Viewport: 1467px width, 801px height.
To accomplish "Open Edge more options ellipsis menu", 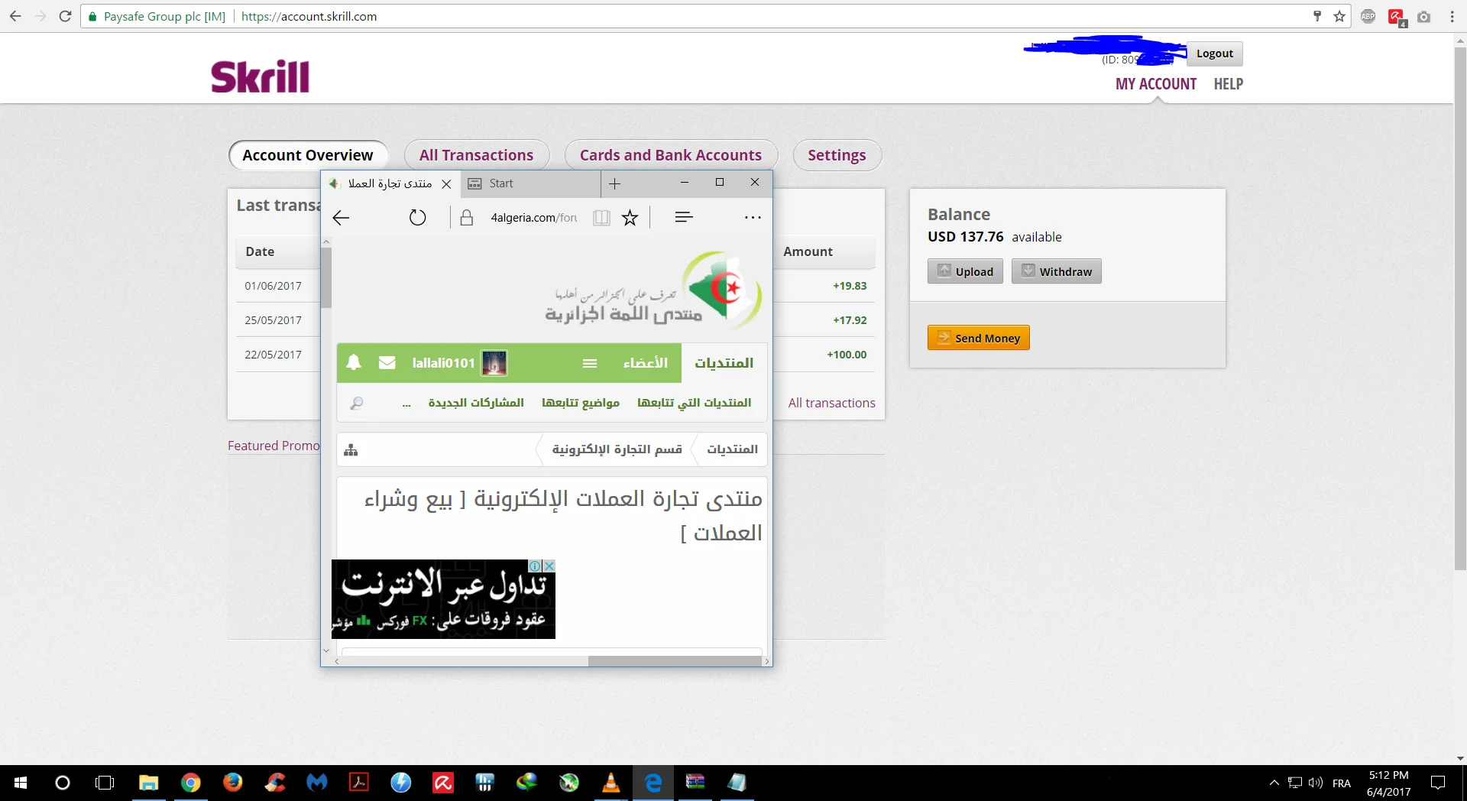I will click(x=753, y=218).
